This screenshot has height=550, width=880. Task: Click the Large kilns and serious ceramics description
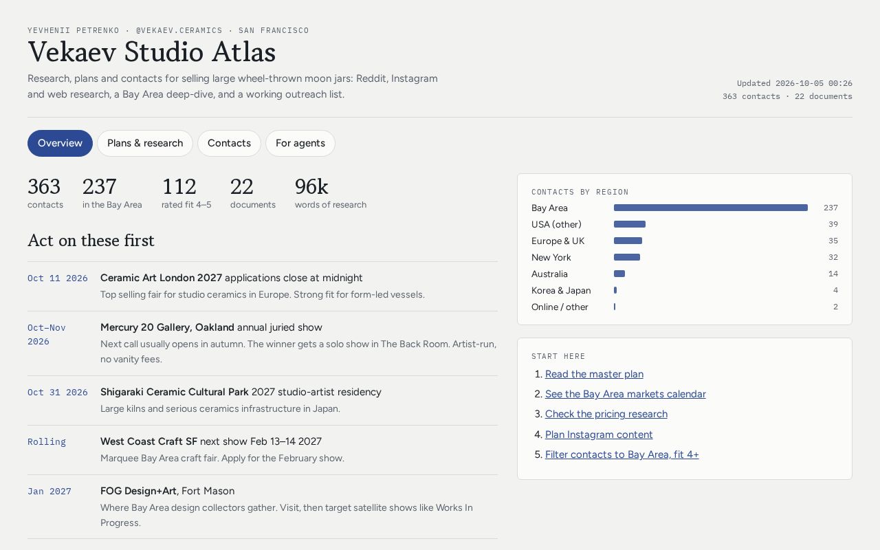[220, 408]
